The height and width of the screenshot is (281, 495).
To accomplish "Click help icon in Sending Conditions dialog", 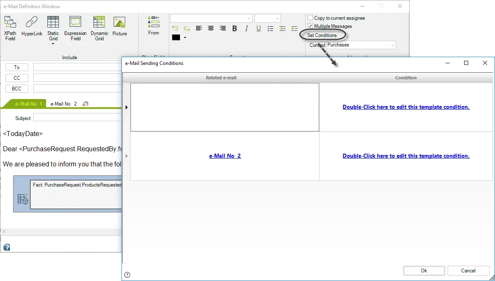I will click(x=127, y=275).
